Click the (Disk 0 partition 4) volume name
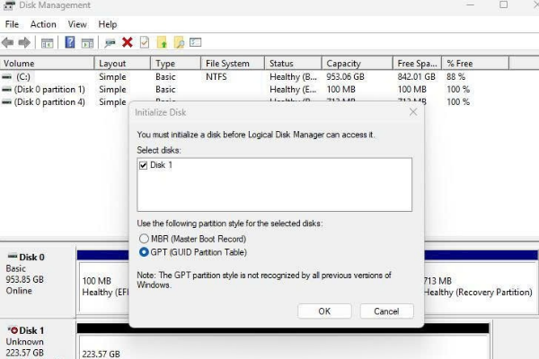This screenshot has width=539, height=359. tap(49, 102)
